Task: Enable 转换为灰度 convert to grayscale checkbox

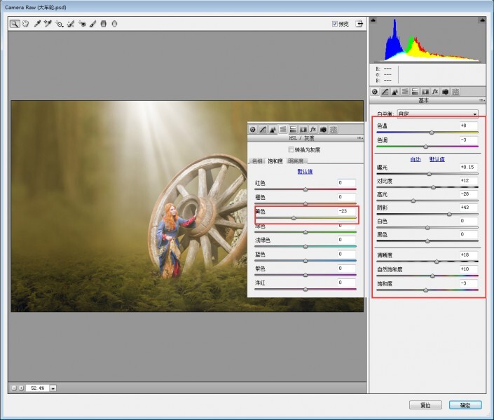Action: [x=291, y=149]
